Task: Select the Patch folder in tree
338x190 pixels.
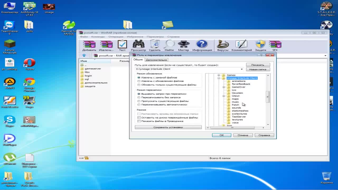Action: [235, 105]
